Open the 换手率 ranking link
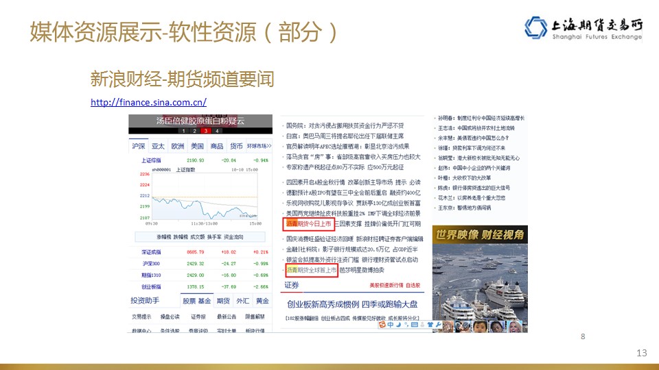The image size is (659, 370). [214, 237]
